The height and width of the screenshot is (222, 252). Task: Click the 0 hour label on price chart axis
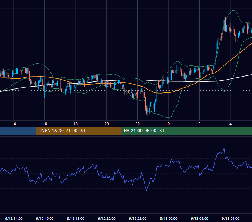pyautogui.click(x=169, y=124)
